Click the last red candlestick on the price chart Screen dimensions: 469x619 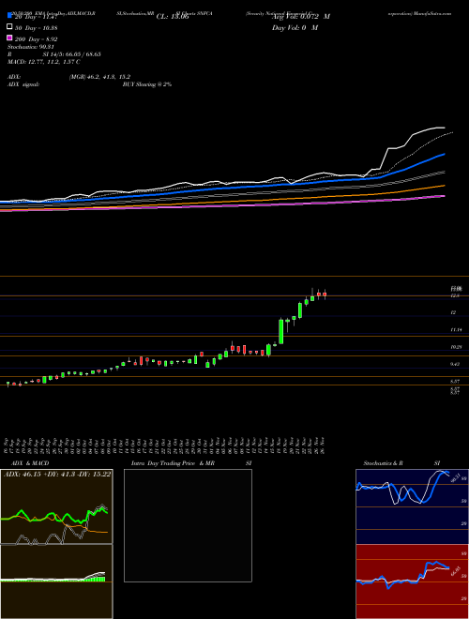(325, 294)
